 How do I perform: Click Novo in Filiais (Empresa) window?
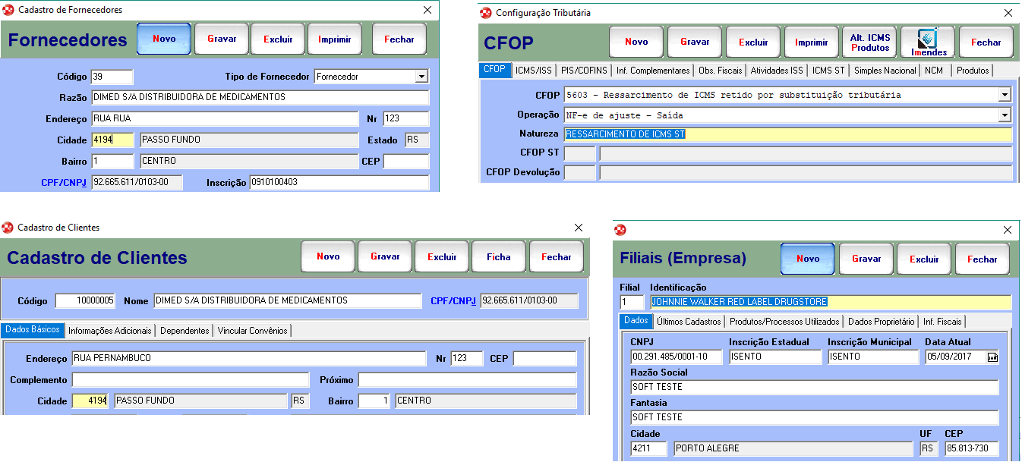click(808, 259)
